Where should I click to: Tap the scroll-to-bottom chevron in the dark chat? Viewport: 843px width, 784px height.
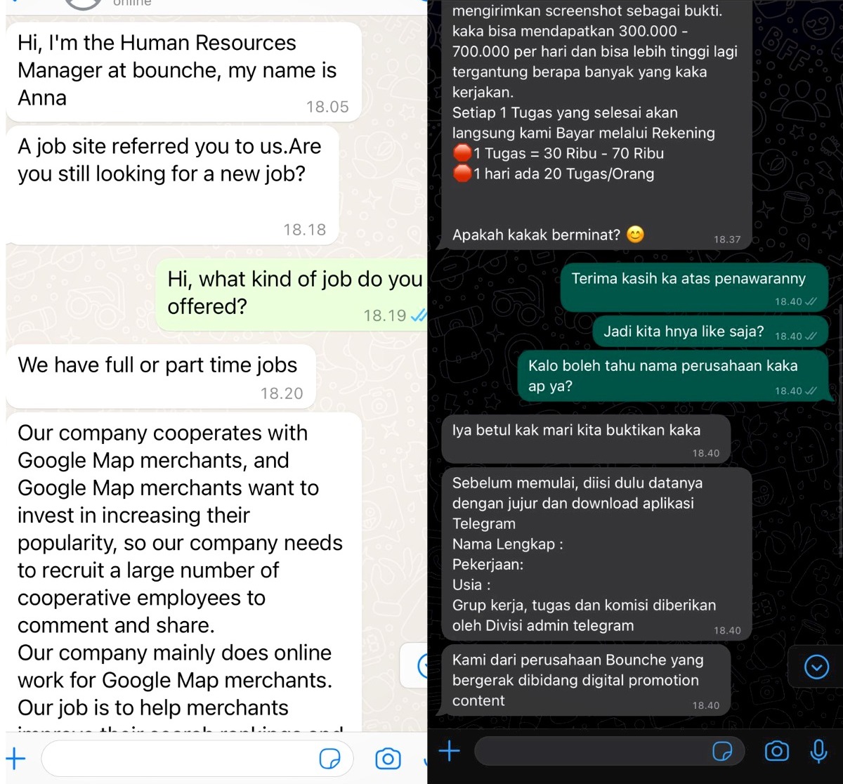tap(816, 667)
